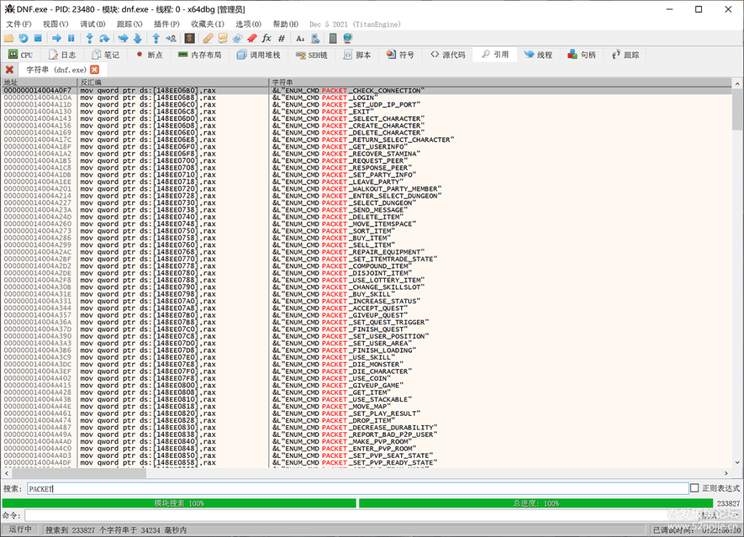Click the trace into icon

coord(123,38)
